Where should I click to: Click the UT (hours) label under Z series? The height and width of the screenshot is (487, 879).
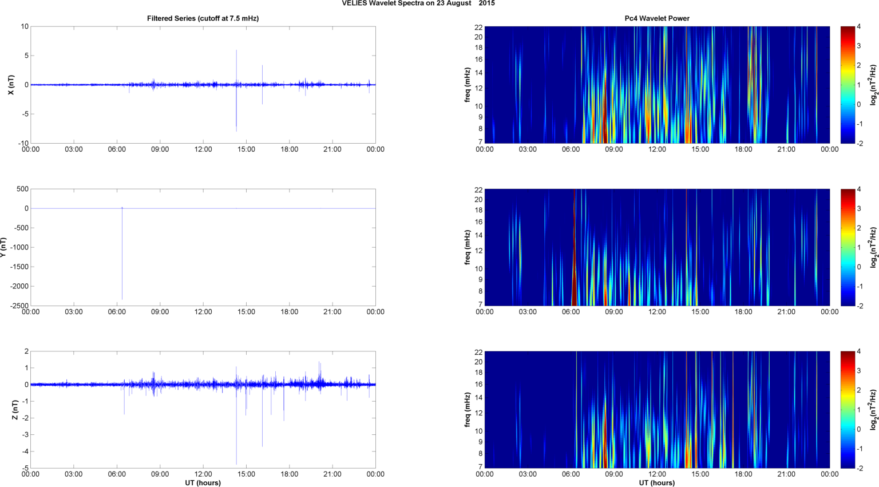pyautogui.click(x=203, y=483)
